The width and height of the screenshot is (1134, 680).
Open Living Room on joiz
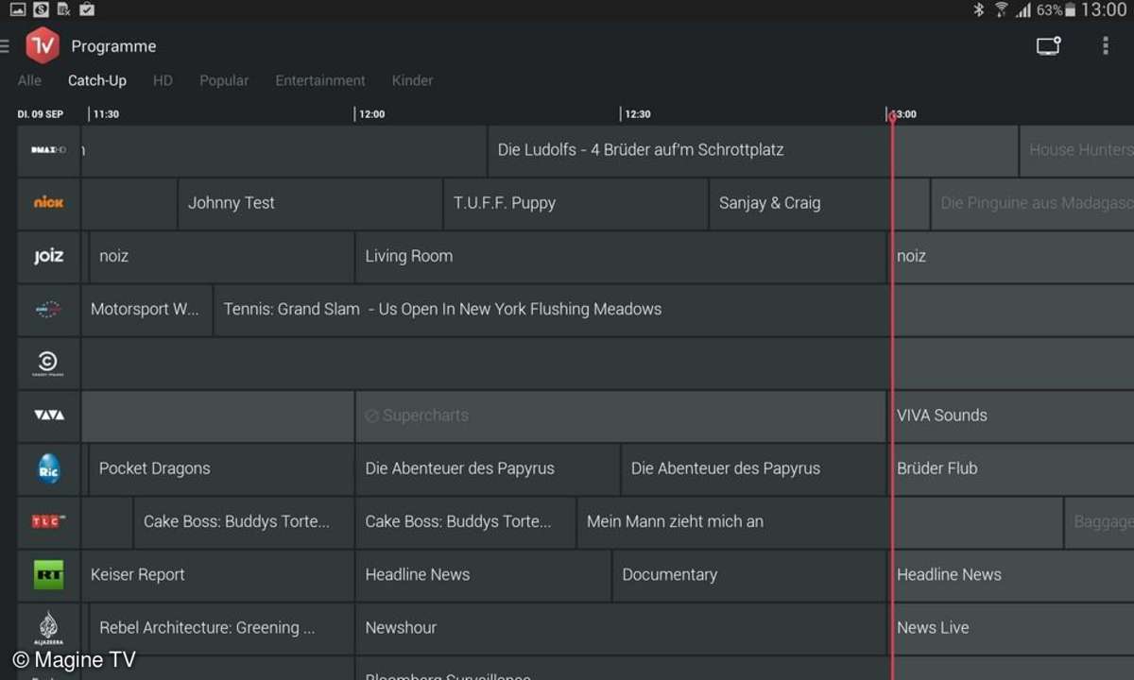click(x=621, y=256)
